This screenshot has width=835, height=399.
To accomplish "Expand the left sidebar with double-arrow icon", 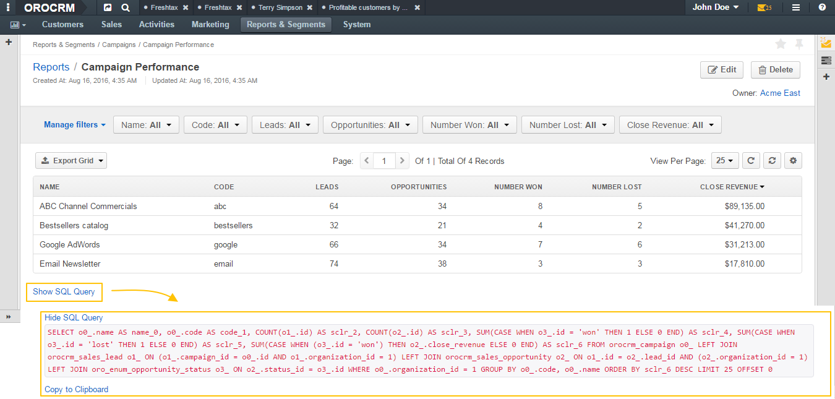I will click(x=9, y=317).
